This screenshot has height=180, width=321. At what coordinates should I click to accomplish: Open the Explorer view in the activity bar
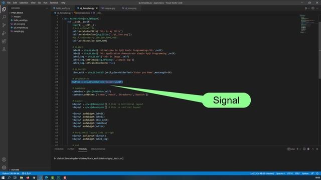4,9
